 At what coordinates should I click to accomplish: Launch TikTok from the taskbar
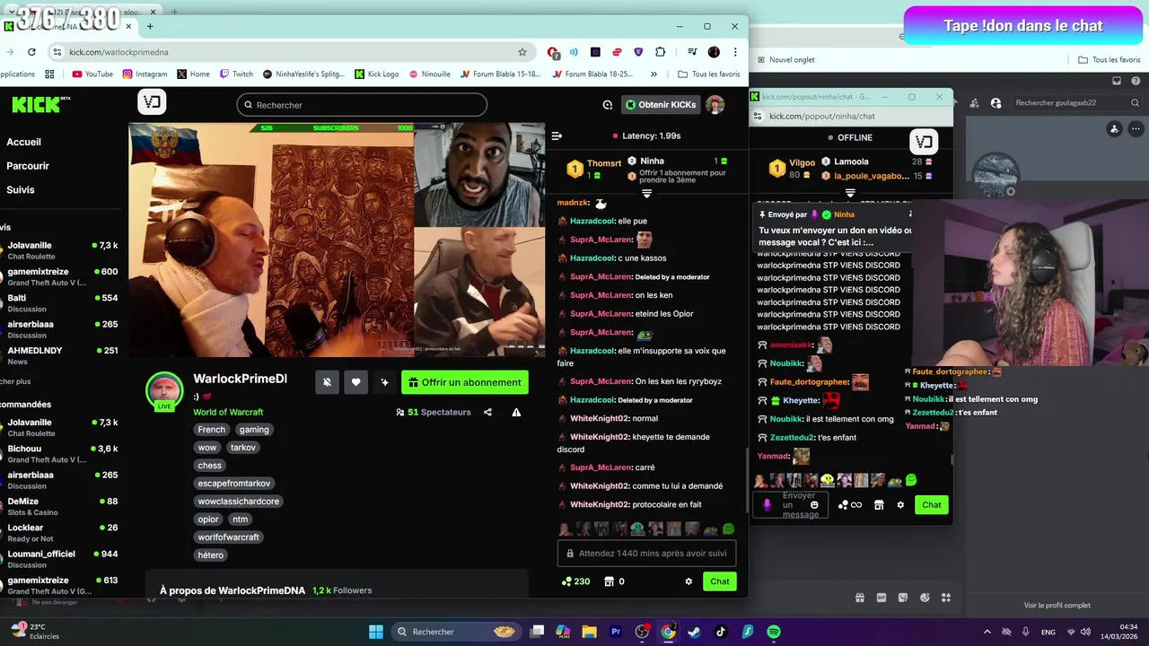tap(721, 632)
